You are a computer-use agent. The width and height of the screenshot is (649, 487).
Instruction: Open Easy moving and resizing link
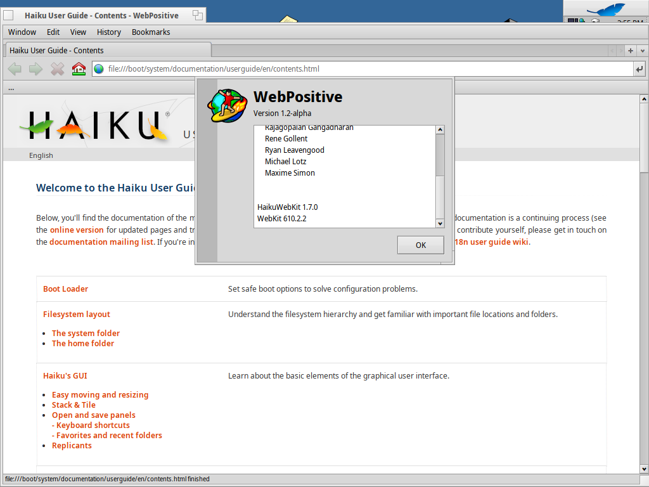[100, 394]
